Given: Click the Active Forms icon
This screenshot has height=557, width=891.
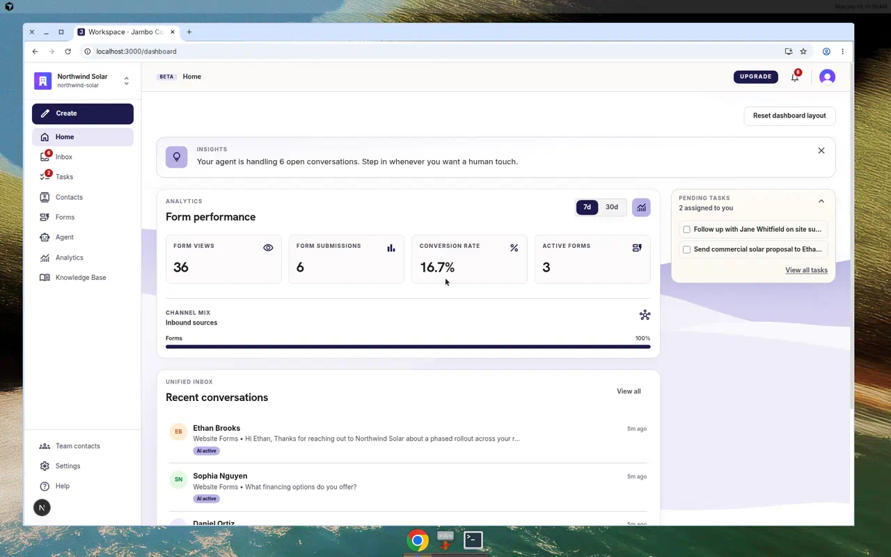Looking at the screenshot, I should tap(637, 248).
